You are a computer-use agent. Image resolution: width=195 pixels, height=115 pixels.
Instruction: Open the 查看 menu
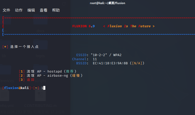(44, 10)
